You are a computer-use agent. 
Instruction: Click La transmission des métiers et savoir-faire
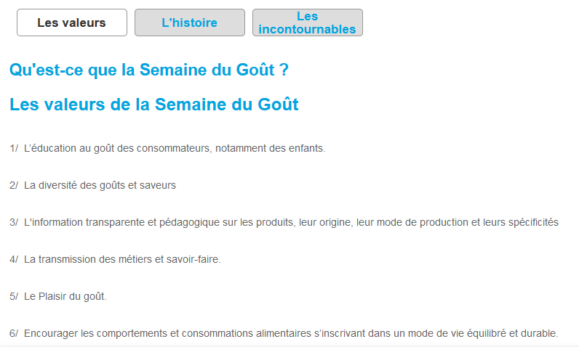pyautogui.click(x=122, y=259)
